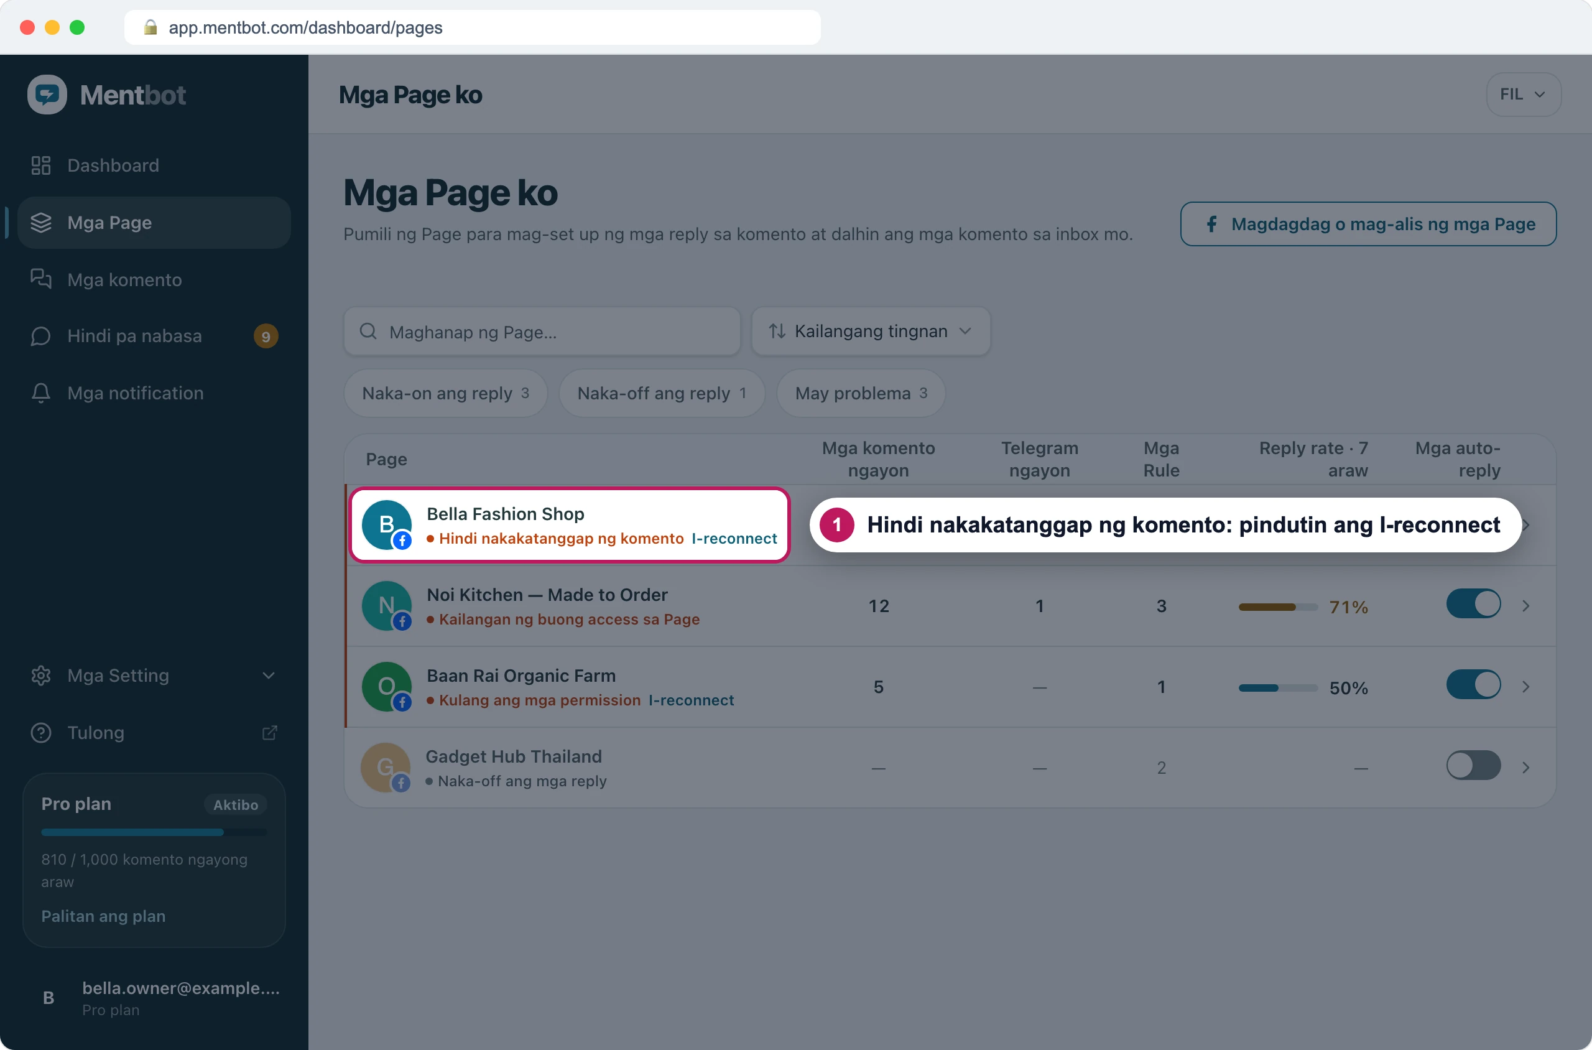1592x1050 pixels.
Task: Click the lock icon in address bar
Action: click(x=150, y=27)
